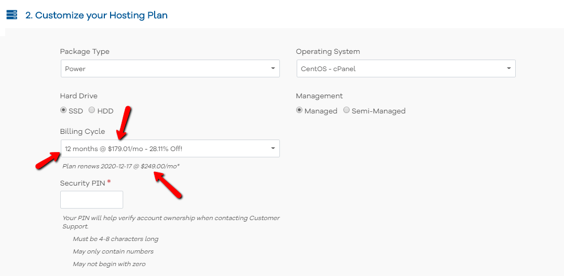The image size is (564, 276).
Task: Open the Billing Cycle 12 months dropdown
Action: tap(170, 148)
